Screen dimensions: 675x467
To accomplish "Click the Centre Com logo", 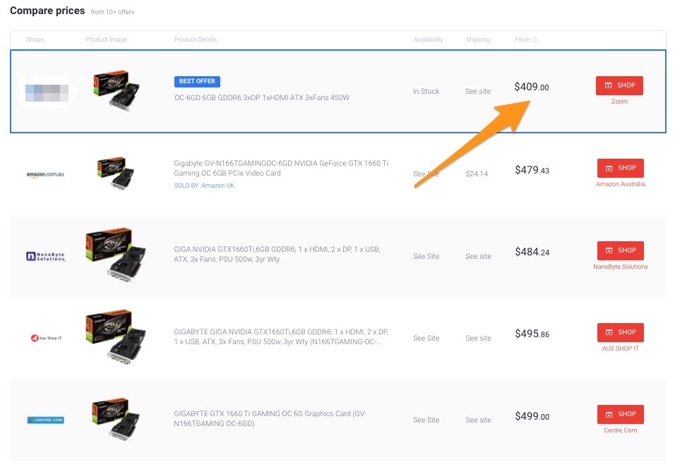I will coord(45,420).
